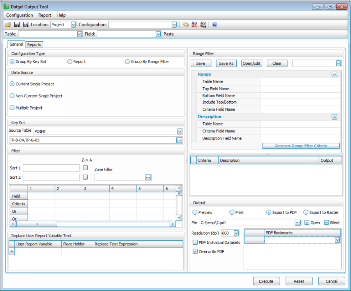Expand the Resolution (dpi) dropdown

pos(236,233)
